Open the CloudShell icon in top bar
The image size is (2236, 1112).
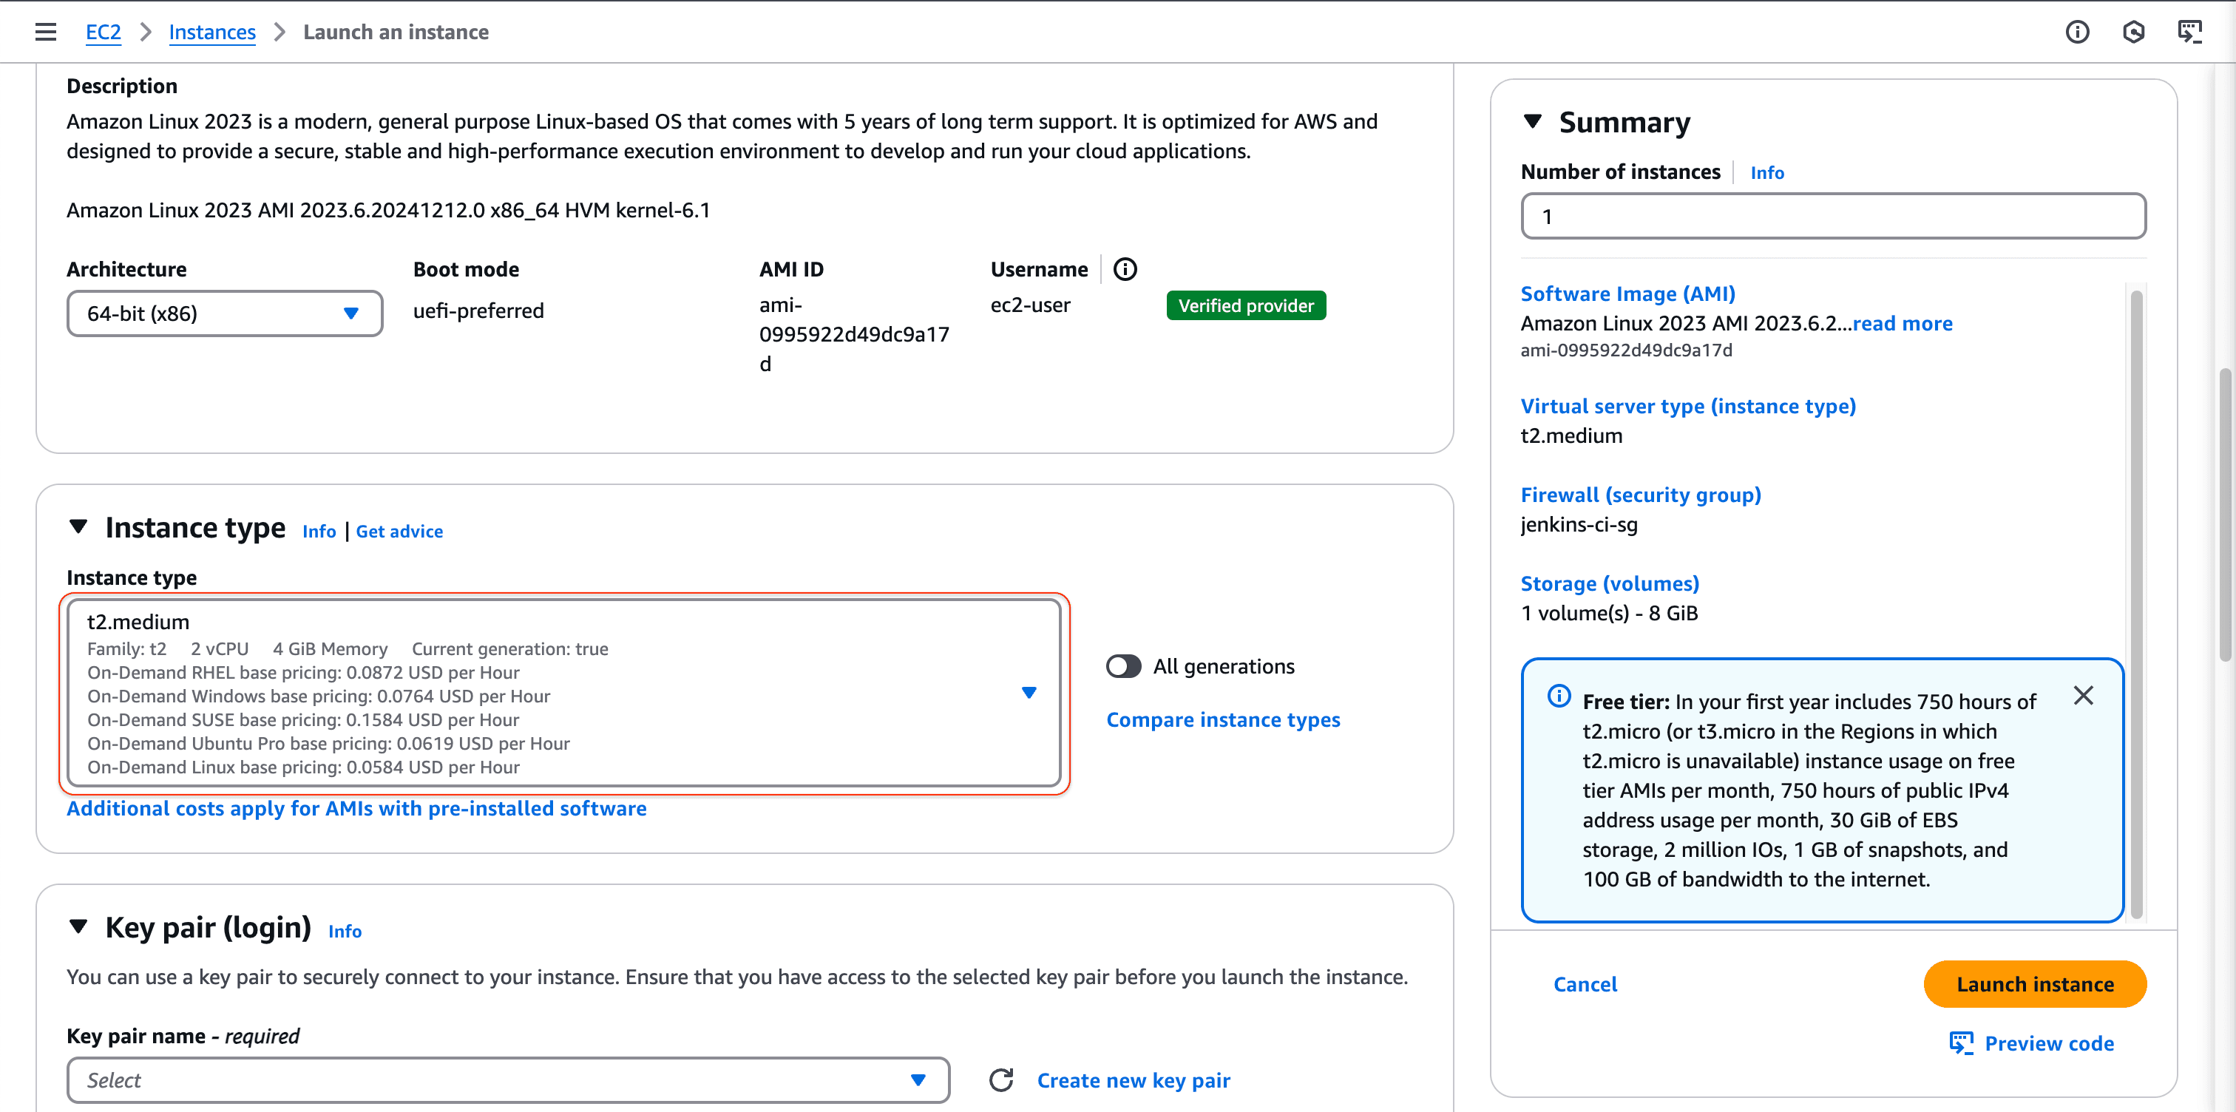[x=2189, y=32]
